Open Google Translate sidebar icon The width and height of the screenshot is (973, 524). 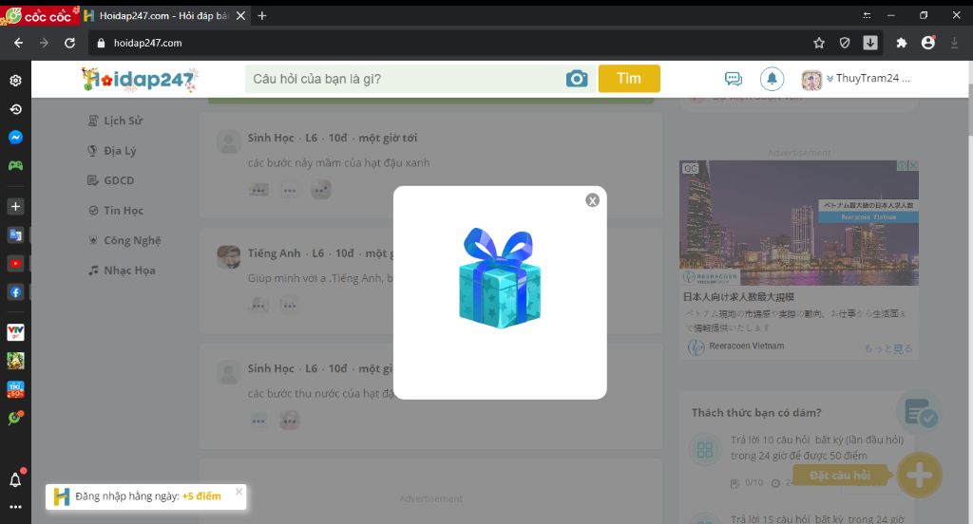pos(15,235)
